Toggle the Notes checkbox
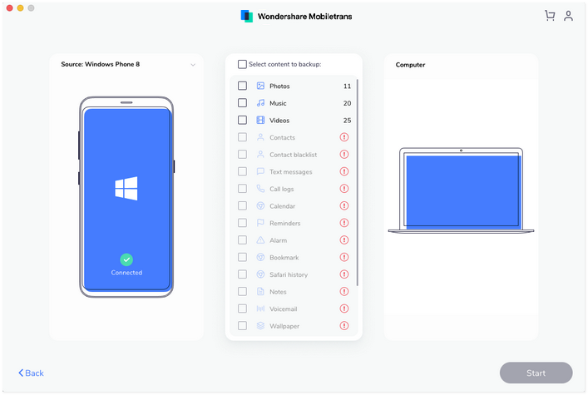The image size is (588, 395). pyautogui.click(x=242, y=291)
